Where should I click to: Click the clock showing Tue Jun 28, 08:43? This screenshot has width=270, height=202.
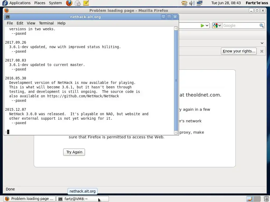tap(226, 3)
